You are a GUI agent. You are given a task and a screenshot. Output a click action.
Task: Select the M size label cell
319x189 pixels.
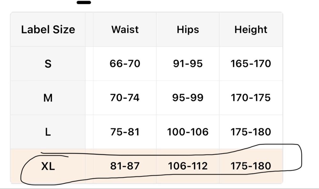[48, 98]
